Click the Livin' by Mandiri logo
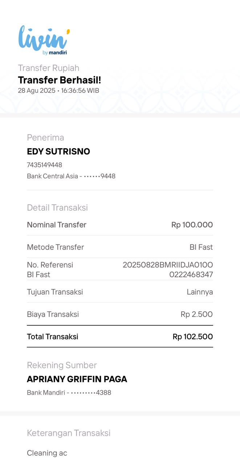Screen dimensions: 240x466 tap(44, 40)
